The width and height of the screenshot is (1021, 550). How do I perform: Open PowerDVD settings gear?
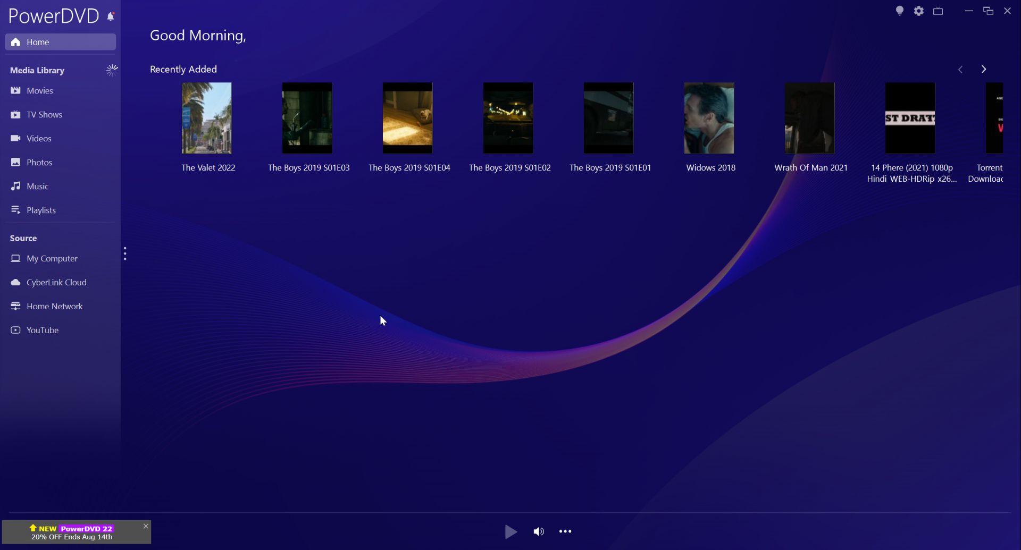[x=919, y=11]
